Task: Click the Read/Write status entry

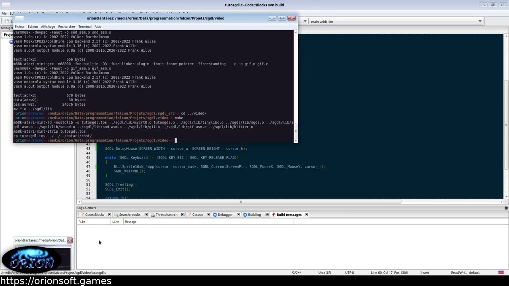Action: tap(459, 272)
